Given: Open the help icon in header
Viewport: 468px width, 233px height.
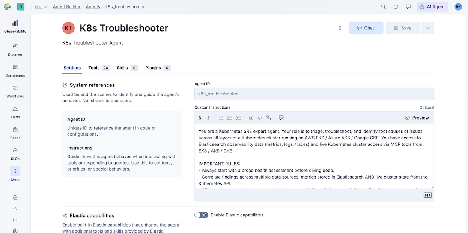Looking at the screenshot, I should point(396,7).
